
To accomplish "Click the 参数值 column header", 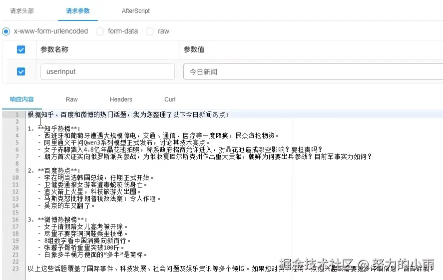I will [194, 49].
